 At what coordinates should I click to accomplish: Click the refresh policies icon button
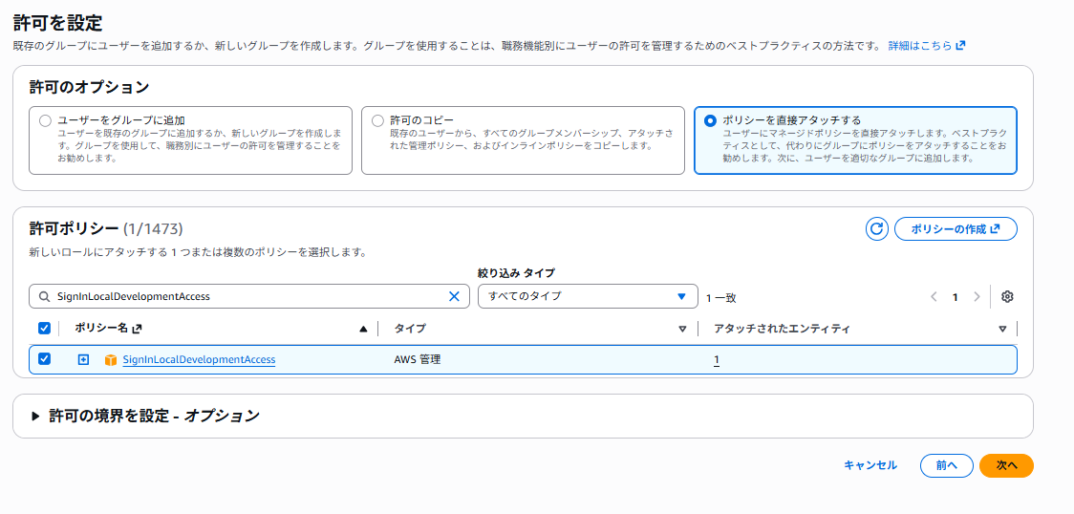876,229
